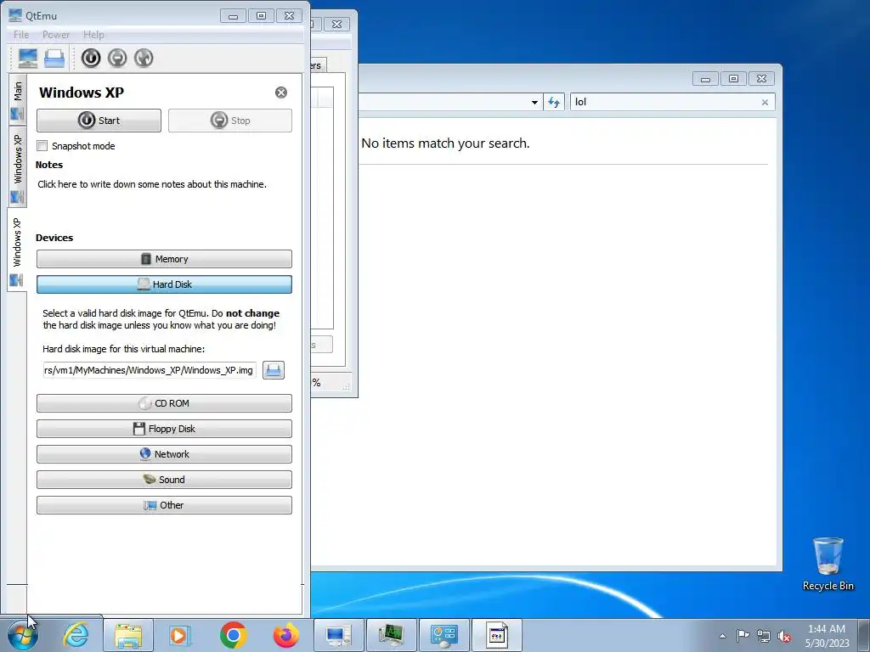This screenshot has width=870, height=652.
Task: Open an existing machine via toolbar icon
Action: click(x=54, y=59)
